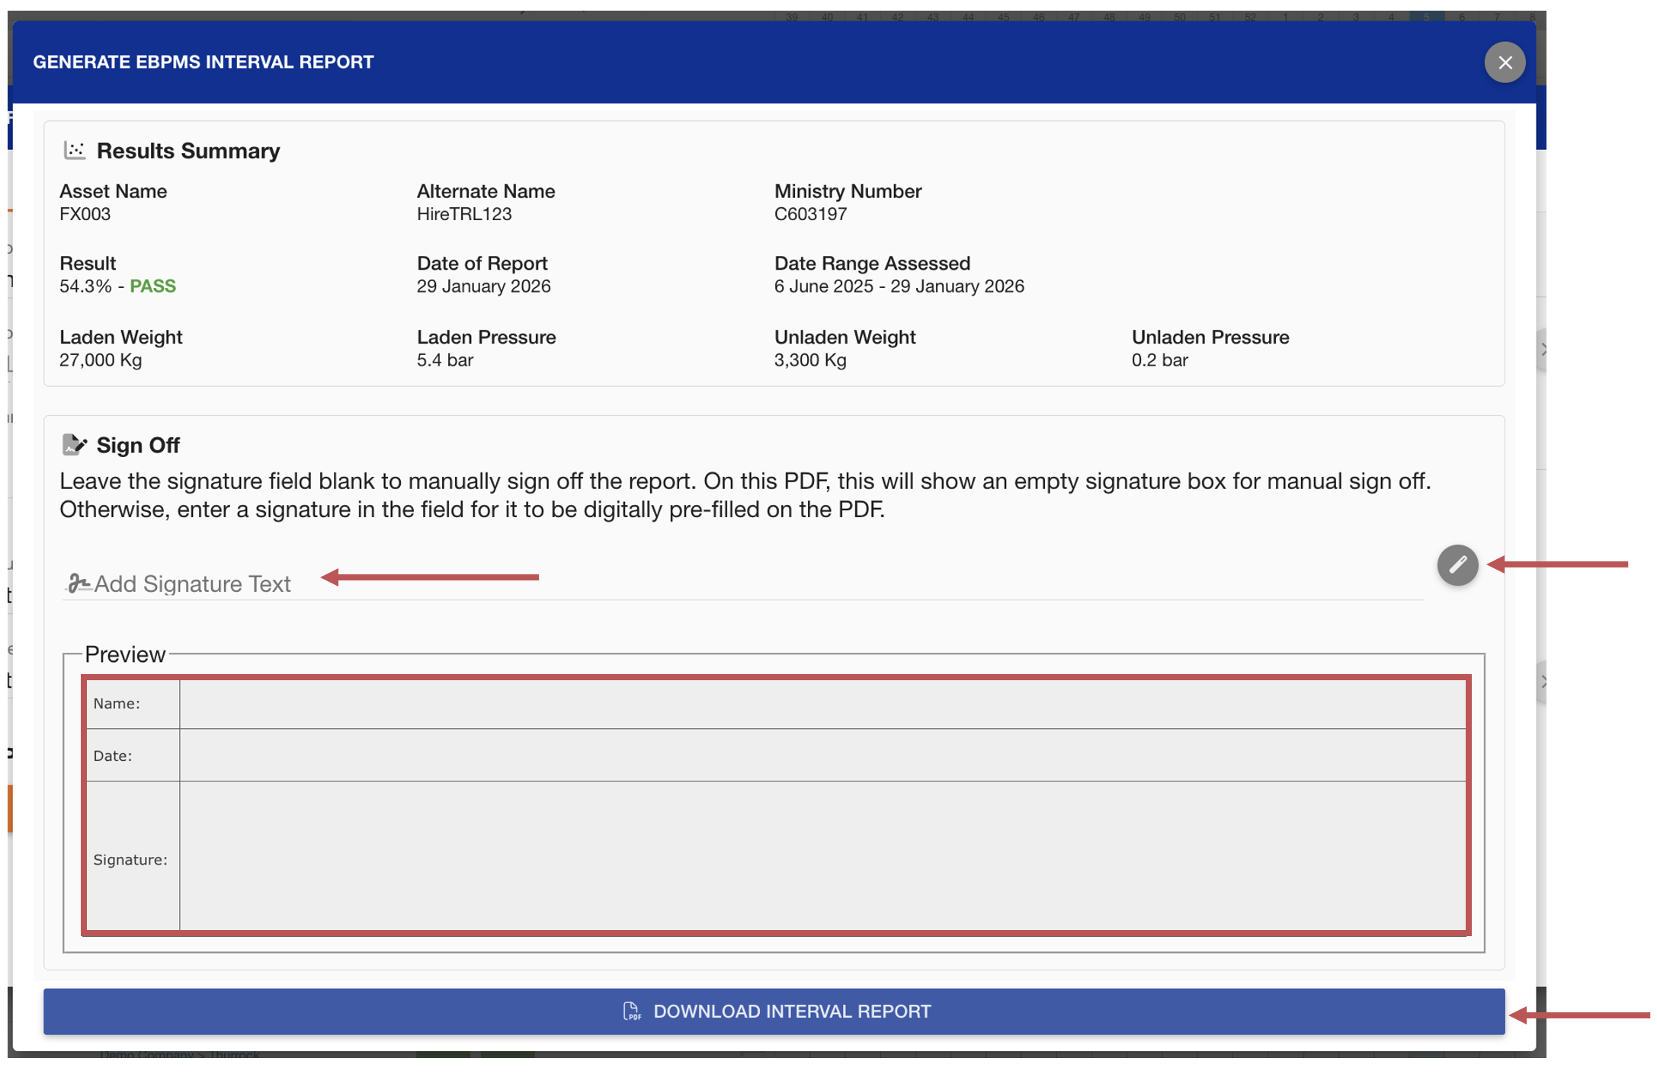Image resolution: width=1657 pixels, height=1074 pixels.
Task: Click the Results Summary chart icon
Action: (74, 150)
